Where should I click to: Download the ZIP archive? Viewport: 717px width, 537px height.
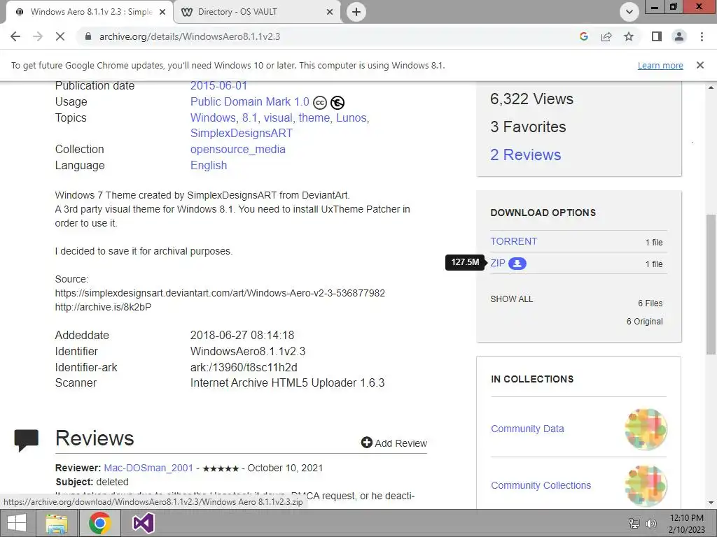tap(498, 263)
